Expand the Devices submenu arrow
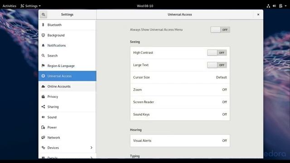This screenshot has height=163, width=290. click(92, 148)
